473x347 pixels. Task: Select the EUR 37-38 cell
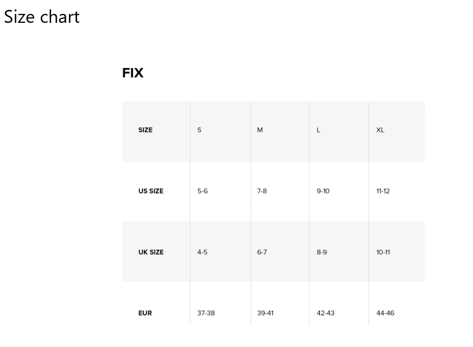206,313
